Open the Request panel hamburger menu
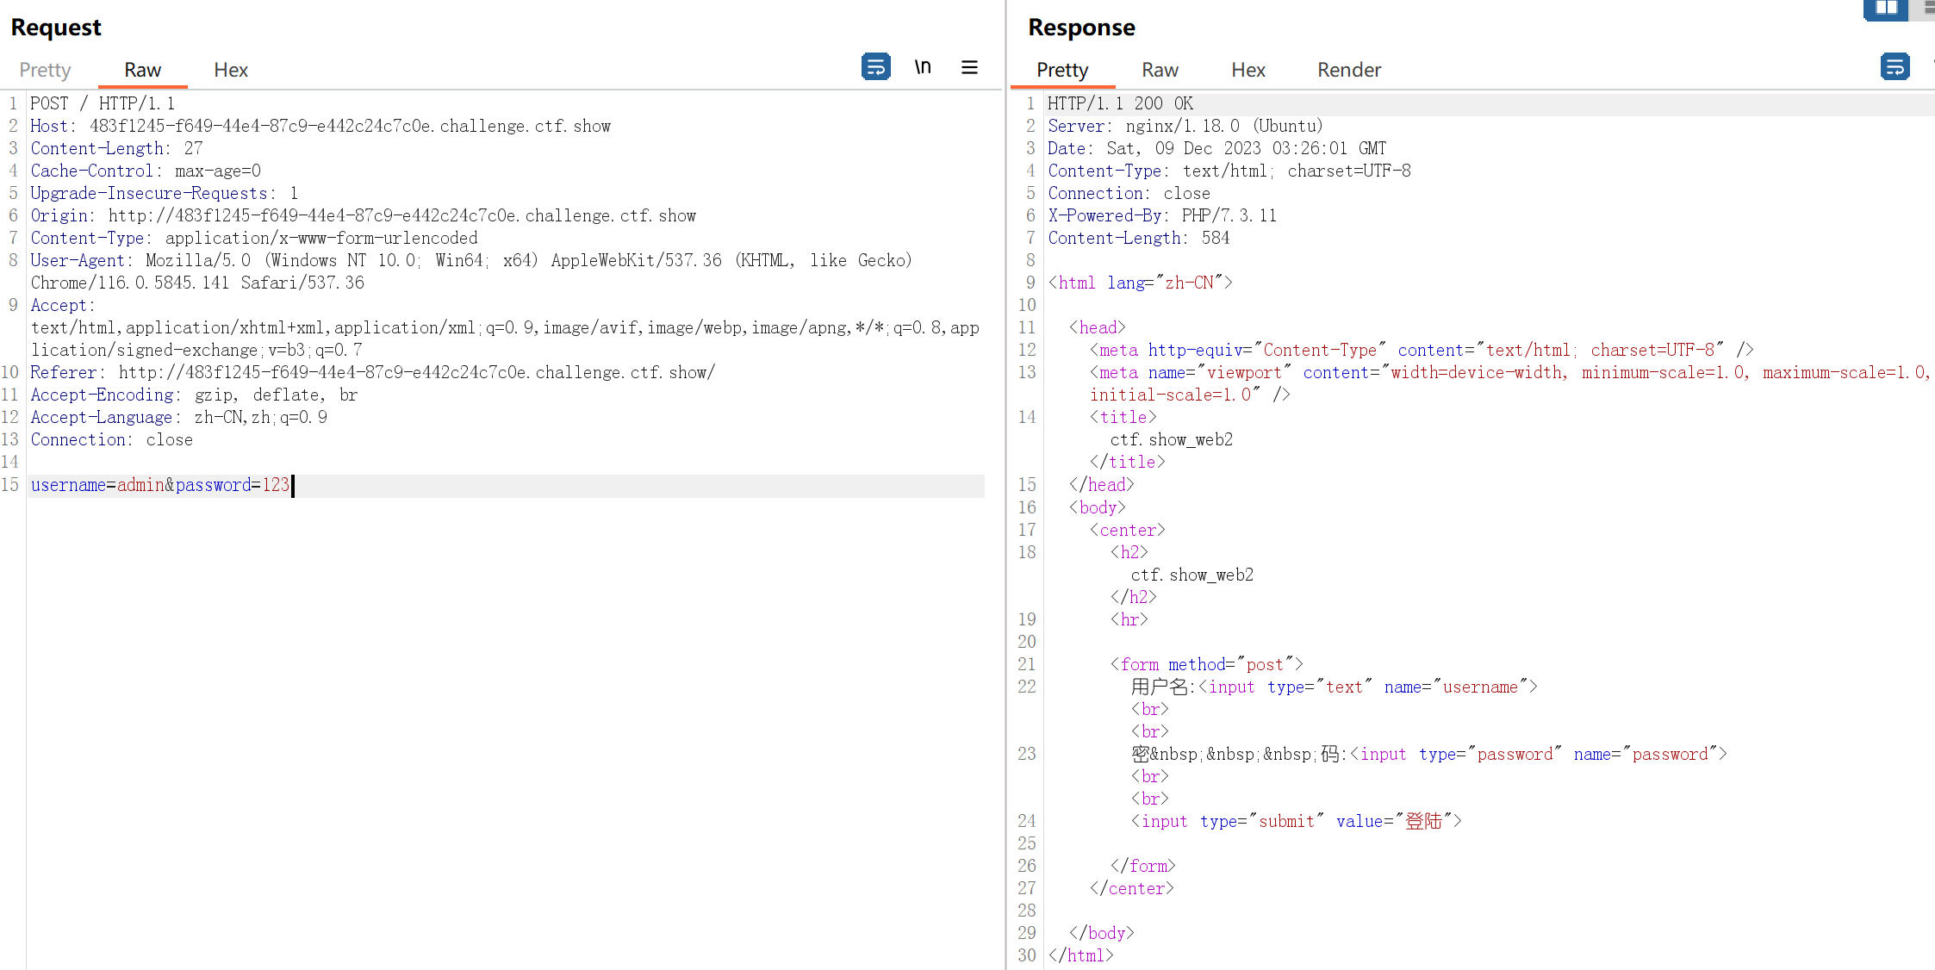 tap(969, 67)
